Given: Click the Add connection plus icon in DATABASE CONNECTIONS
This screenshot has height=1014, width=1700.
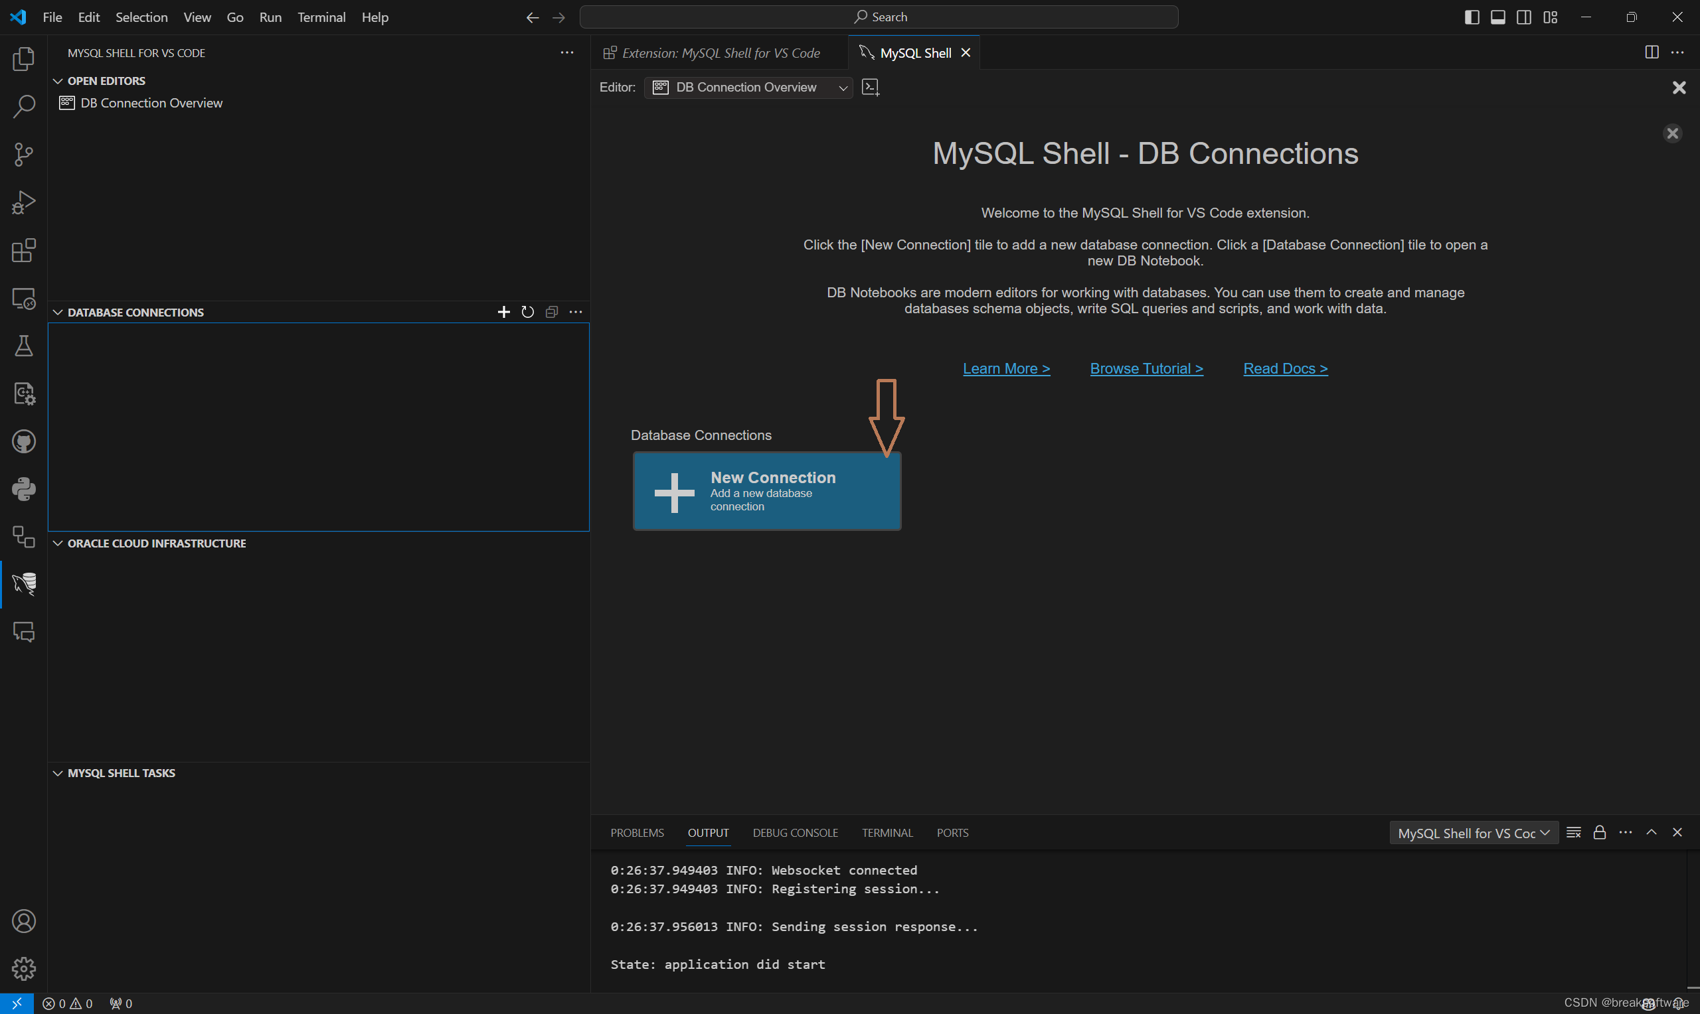Looking at the screenshot, I should 503,311.
